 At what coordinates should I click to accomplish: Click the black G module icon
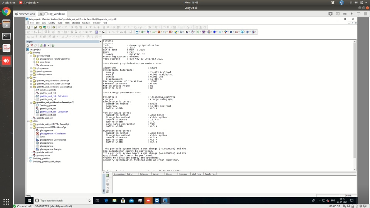coord(187,32)
